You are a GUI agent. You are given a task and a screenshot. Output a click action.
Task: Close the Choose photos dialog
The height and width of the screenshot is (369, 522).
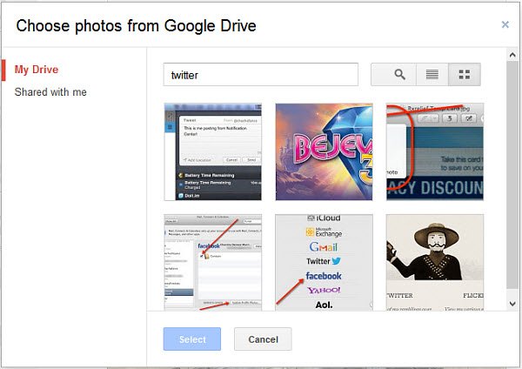pyautogui.click(x=505, y=24)
